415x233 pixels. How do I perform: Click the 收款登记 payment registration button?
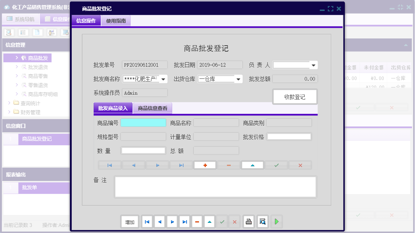click(295, 97)
